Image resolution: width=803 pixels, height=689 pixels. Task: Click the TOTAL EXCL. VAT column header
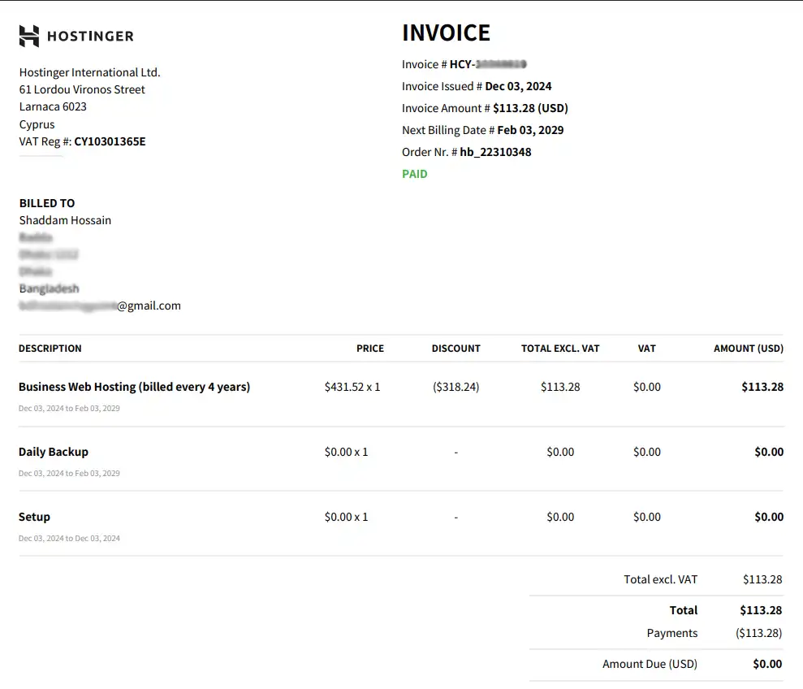click(x=560, y=349)
